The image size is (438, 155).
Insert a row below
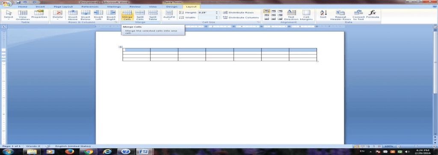(86, 15)
